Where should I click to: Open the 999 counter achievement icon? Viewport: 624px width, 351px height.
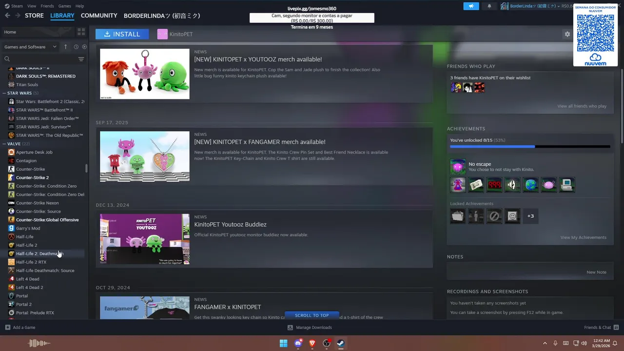494,185
